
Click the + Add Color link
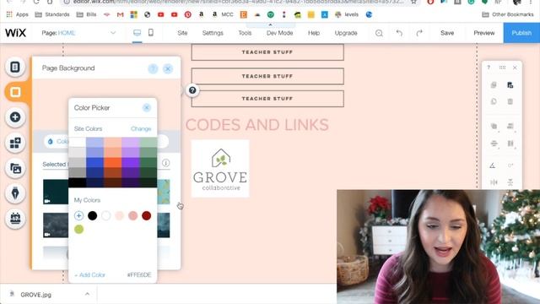coord(90,275)
